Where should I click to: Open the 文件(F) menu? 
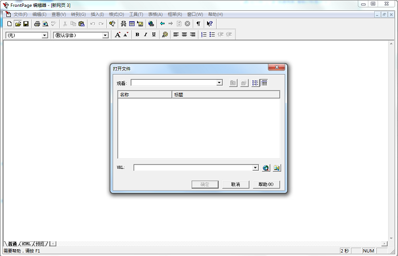(20, 14)
